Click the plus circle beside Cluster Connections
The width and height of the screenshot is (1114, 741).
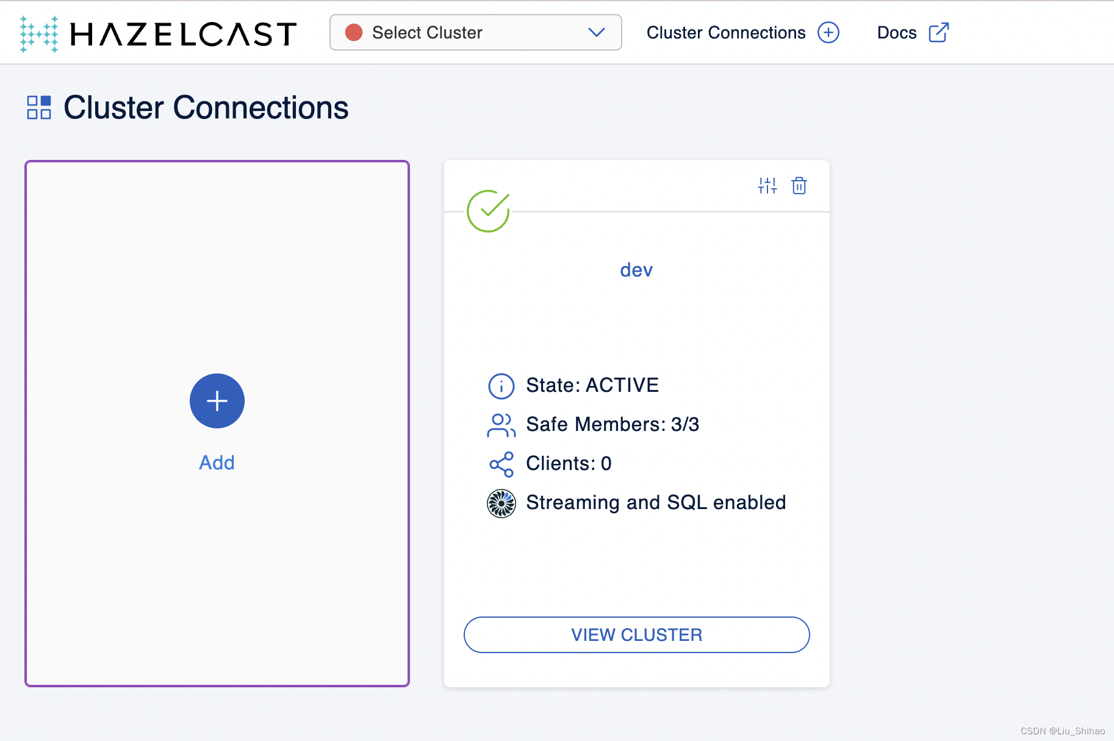coord(828,32)
